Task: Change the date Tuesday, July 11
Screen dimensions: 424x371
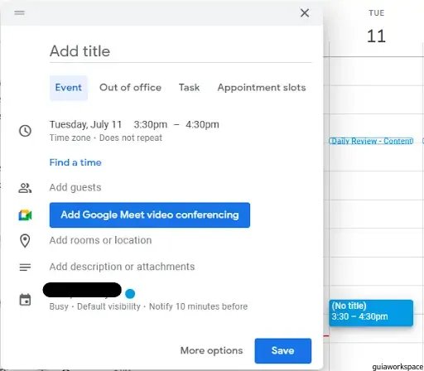Action: click(85, 124)
